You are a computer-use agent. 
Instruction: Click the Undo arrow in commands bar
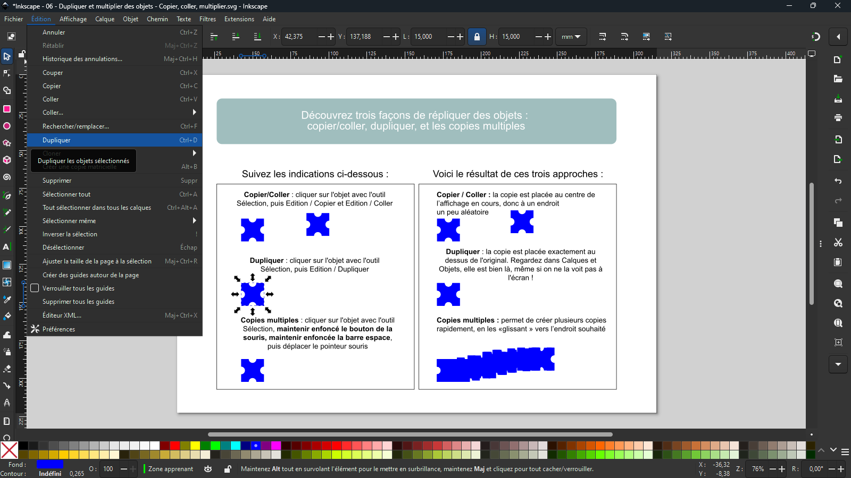[838, 181]
